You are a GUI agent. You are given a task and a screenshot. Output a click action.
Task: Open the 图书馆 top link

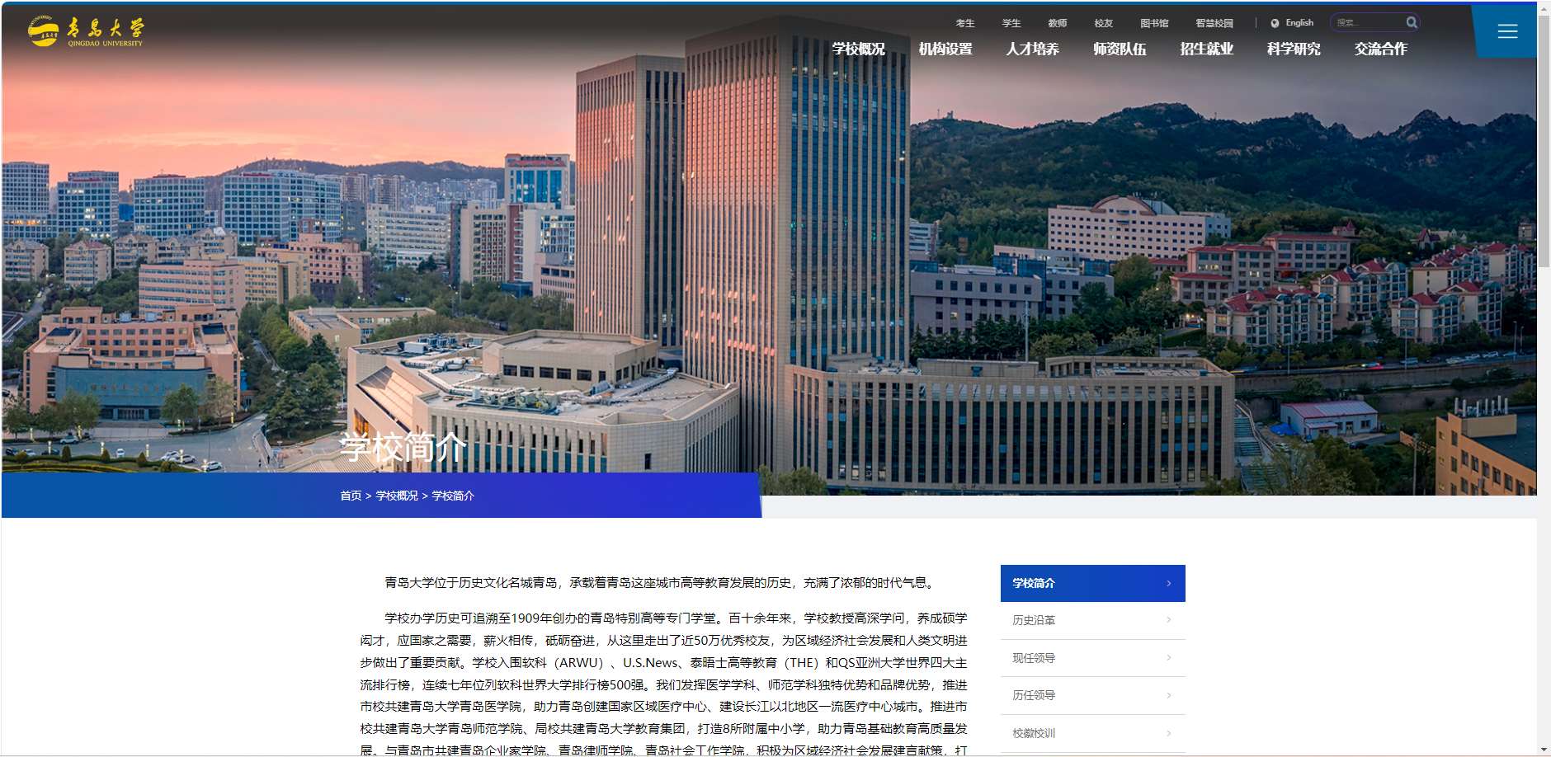tap(1153, 23)
